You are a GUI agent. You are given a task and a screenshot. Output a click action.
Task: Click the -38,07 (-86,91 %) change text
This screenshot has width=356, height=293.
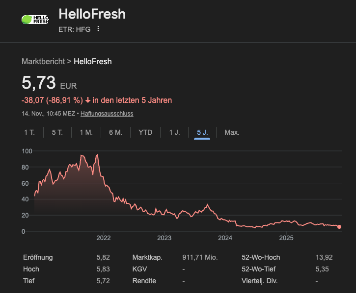pos(52,100)
